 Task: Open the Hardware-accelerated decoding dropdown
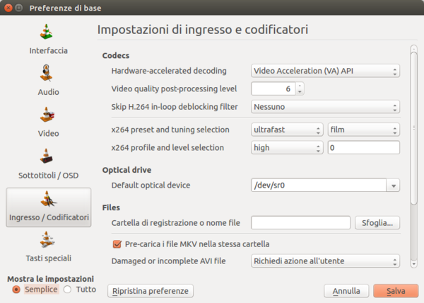(x=326, y=71)
